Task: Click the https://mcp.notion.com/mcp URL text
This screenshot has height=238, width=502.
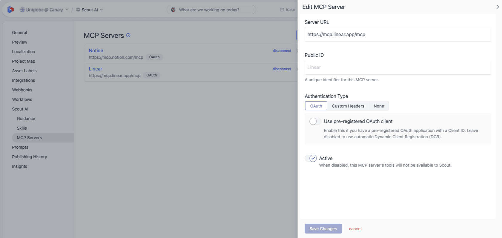Action: [116, 57]
